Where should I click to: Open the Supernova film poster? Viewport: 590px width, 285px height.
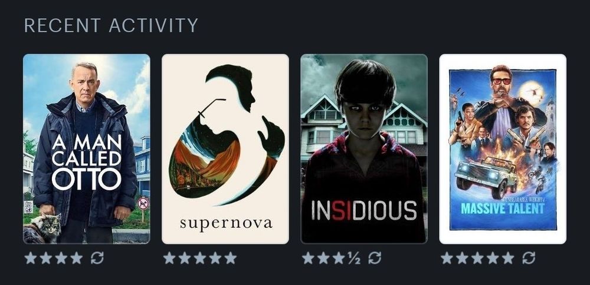click(225, 149)
